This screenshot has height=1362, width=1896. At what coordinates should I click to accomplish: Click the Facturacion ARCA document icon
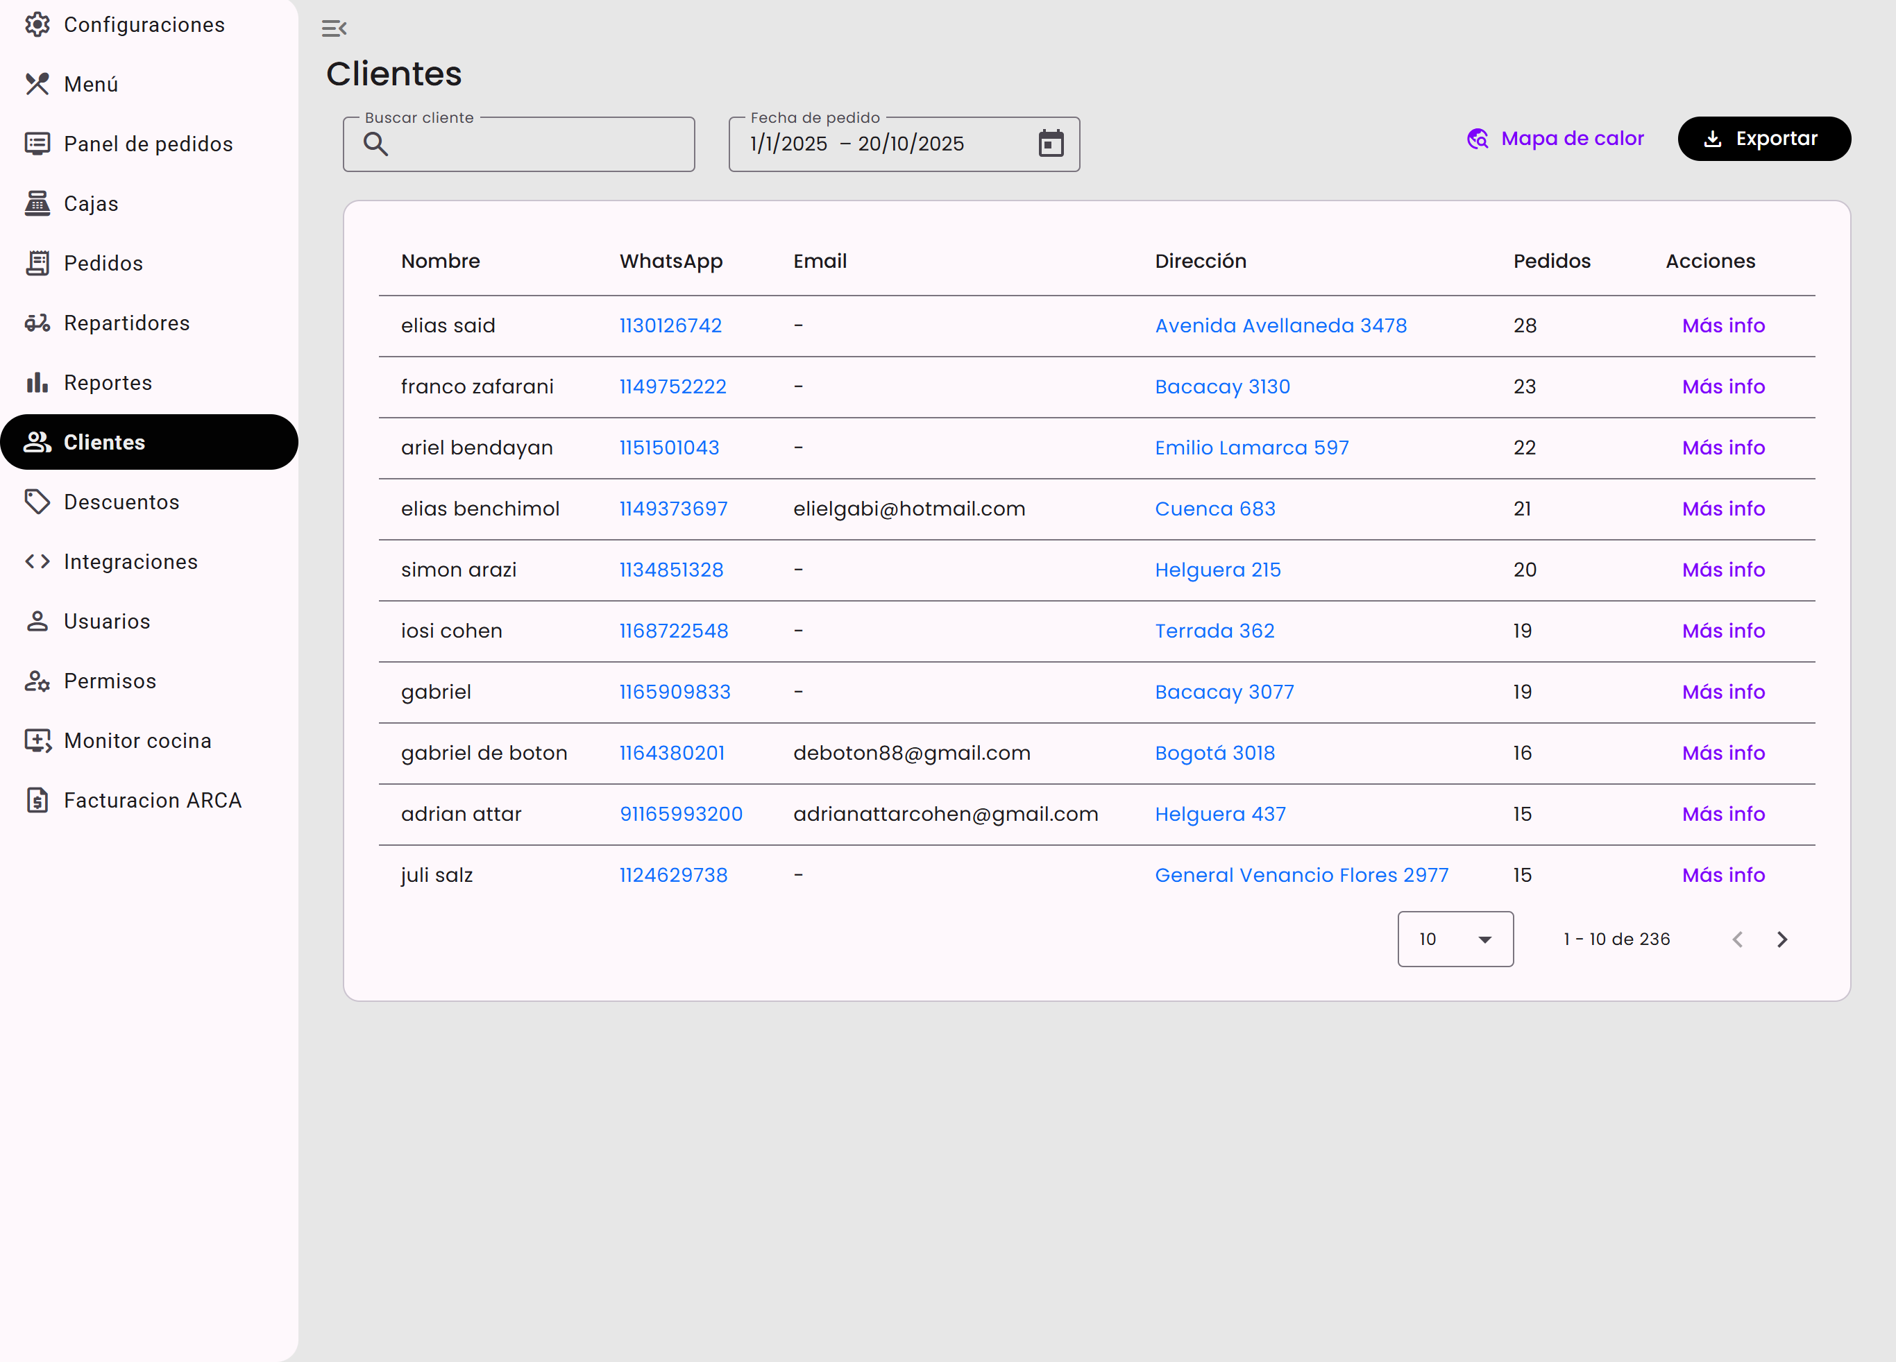pyautogui.click(x=37, y=800)
